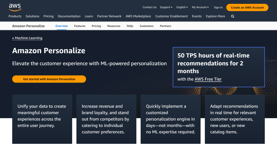Screen dimensions: 277x150
Task: Click Create an AWS Account button
Action: (x=247, y=7)
